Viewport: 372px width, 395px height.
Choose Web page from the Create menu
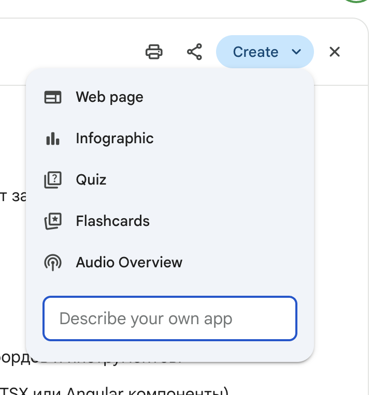coord(109,97)
